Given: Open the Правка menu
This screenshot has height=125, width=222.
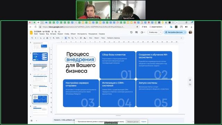Looking at the screenshot, I should pos(42,34).
